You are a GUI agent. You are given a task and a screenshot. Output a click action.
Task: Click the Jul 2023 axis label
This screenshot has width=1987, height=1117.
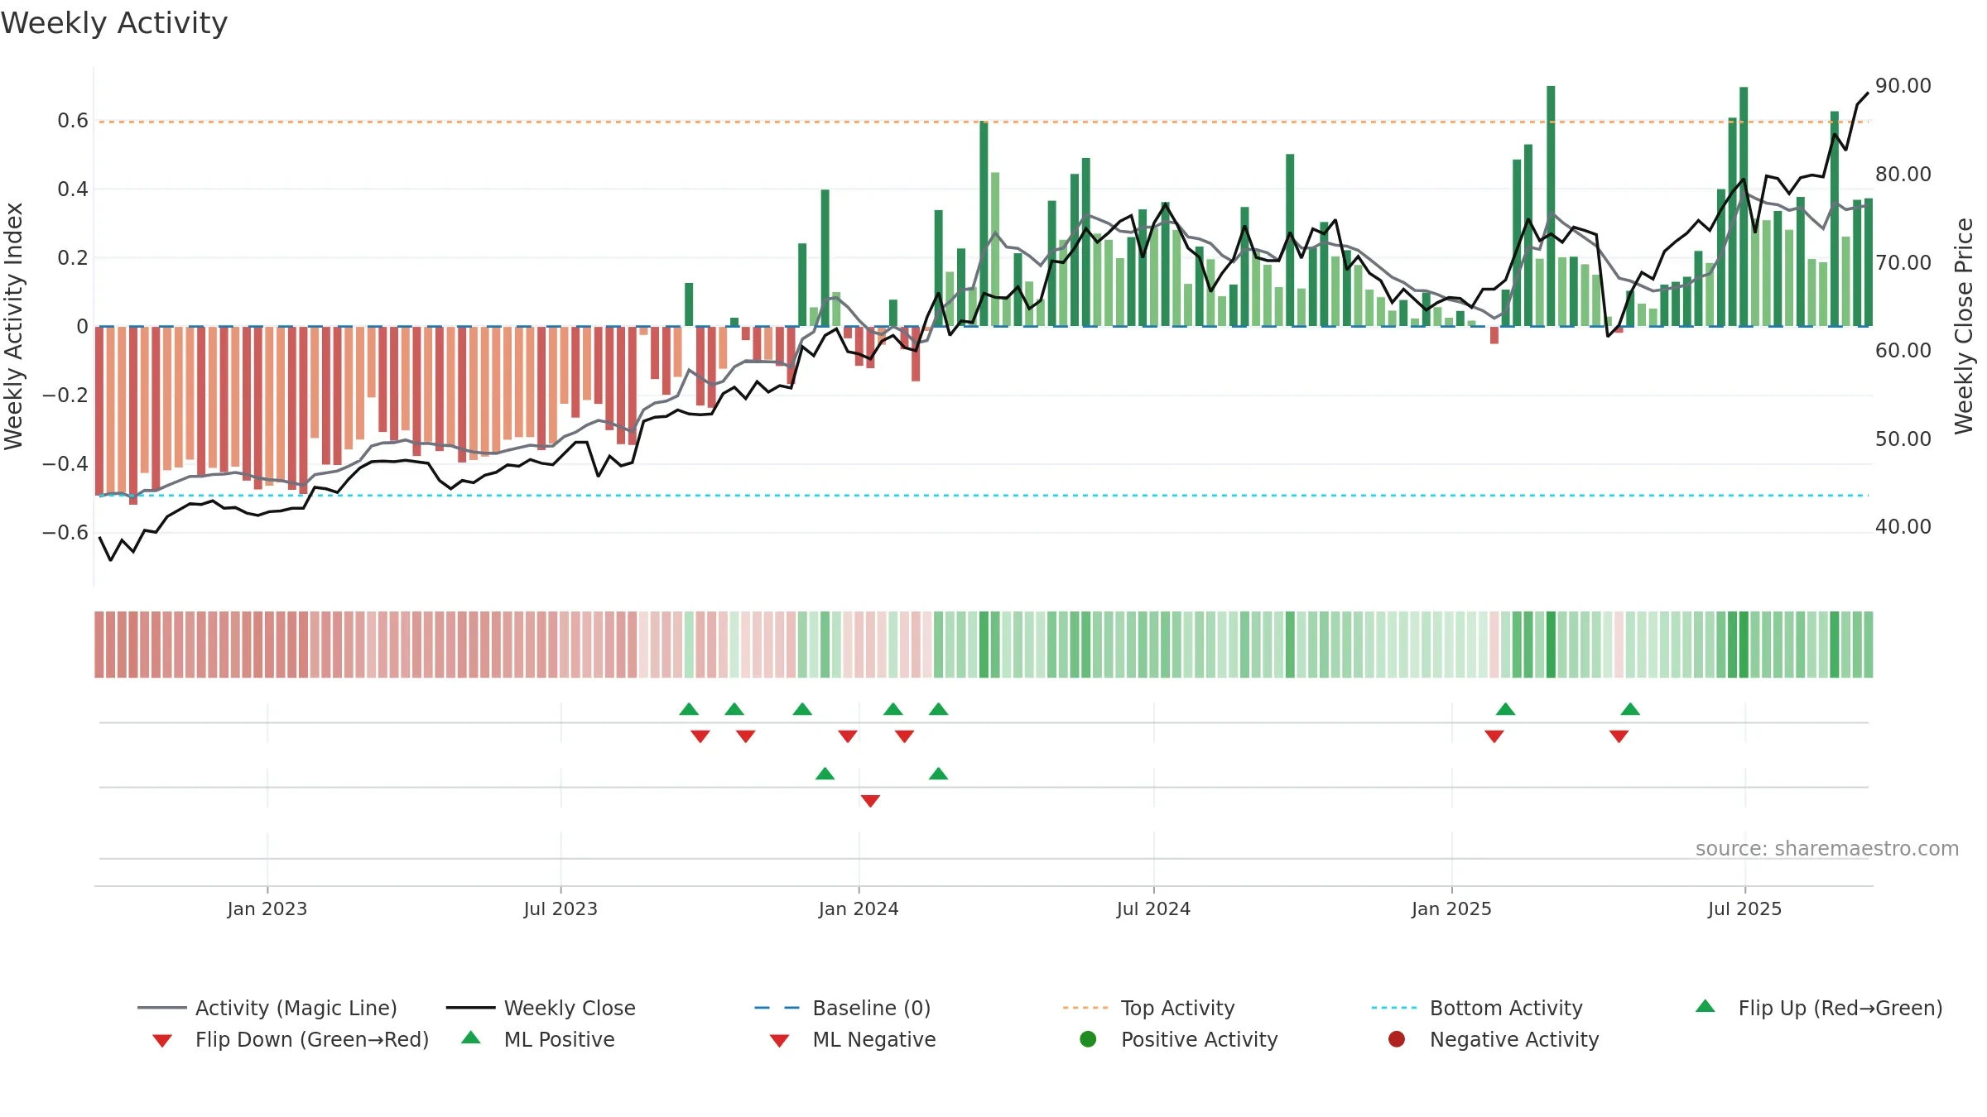click(x=560, y=909)
